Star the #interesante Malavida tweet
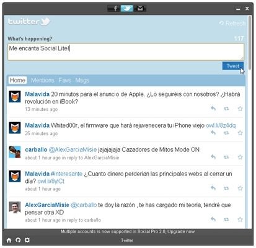Screen dimensions: 256x248 240,188
